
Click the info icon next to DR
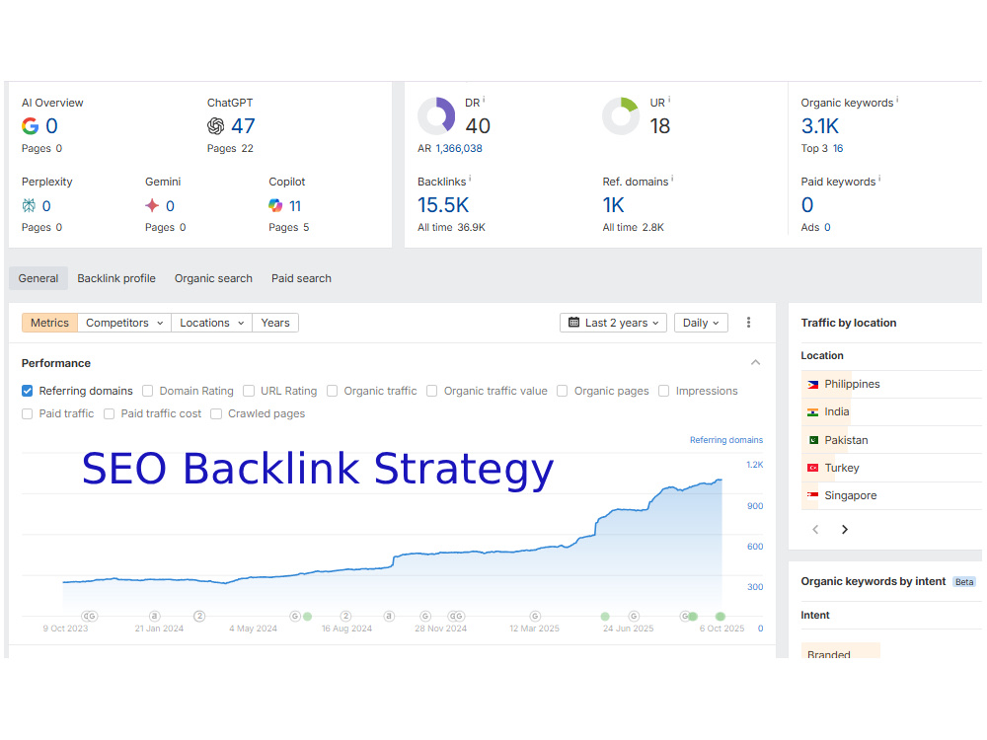484,100
